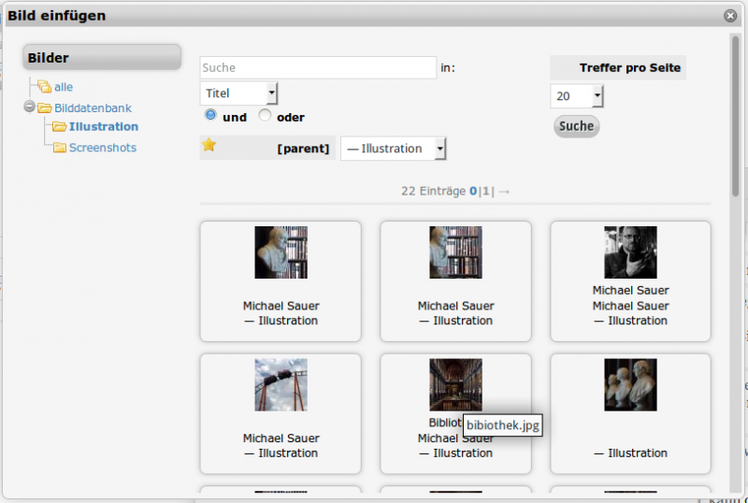Click the Screenshots folder icon
Viewport: 748px width, 503px height.
(59, 148)
